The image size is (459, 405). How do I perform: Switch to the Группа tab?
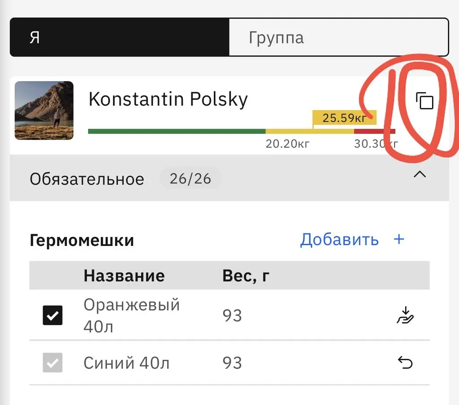pyautogui.click(x=338, y=37)
